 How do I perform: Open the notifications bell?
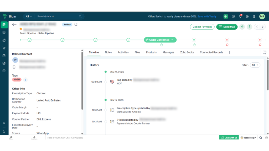tap(240, 16)
